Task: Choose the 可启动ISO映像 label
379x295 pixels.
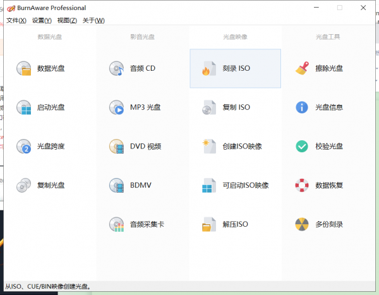Action: (246, 186)
